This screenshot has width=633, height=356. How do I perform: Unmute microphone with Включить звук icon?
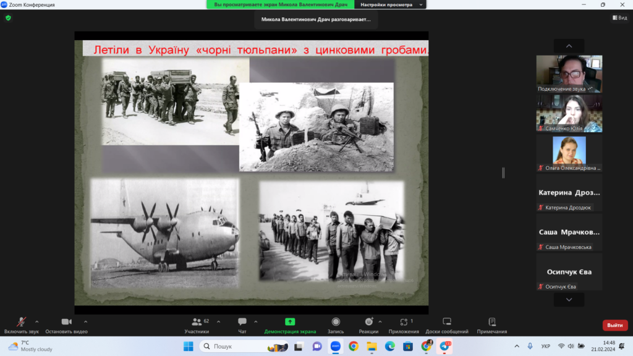coord(21,322)
